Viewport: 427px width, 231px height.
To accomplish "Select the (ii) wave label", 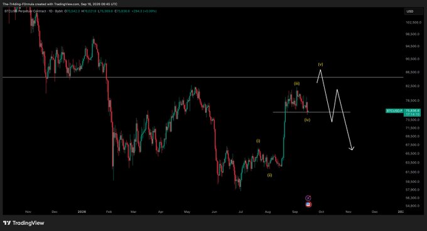I will click(x=269, y=175).
